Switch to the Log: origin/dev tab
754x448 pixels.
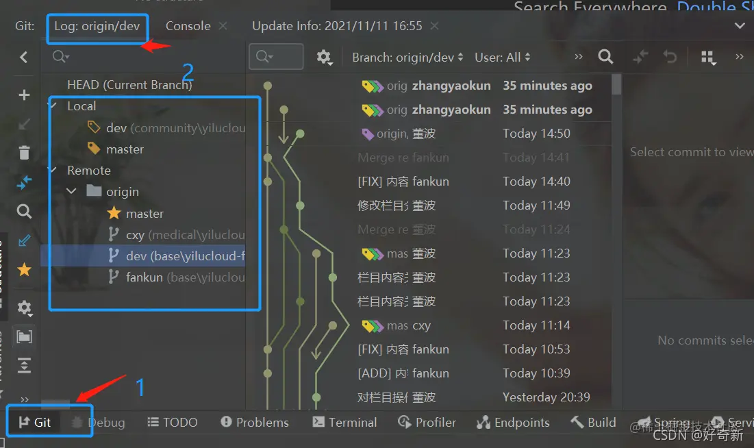tap(97, 26)
